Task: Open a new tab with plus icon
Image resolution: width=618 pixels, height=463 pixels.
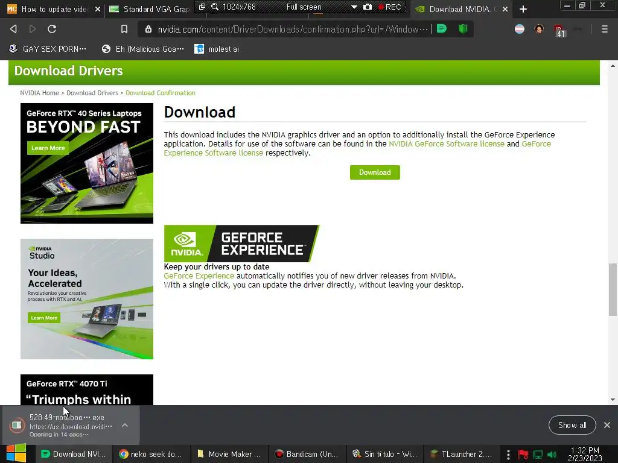Action: click(x=523, y=9)
